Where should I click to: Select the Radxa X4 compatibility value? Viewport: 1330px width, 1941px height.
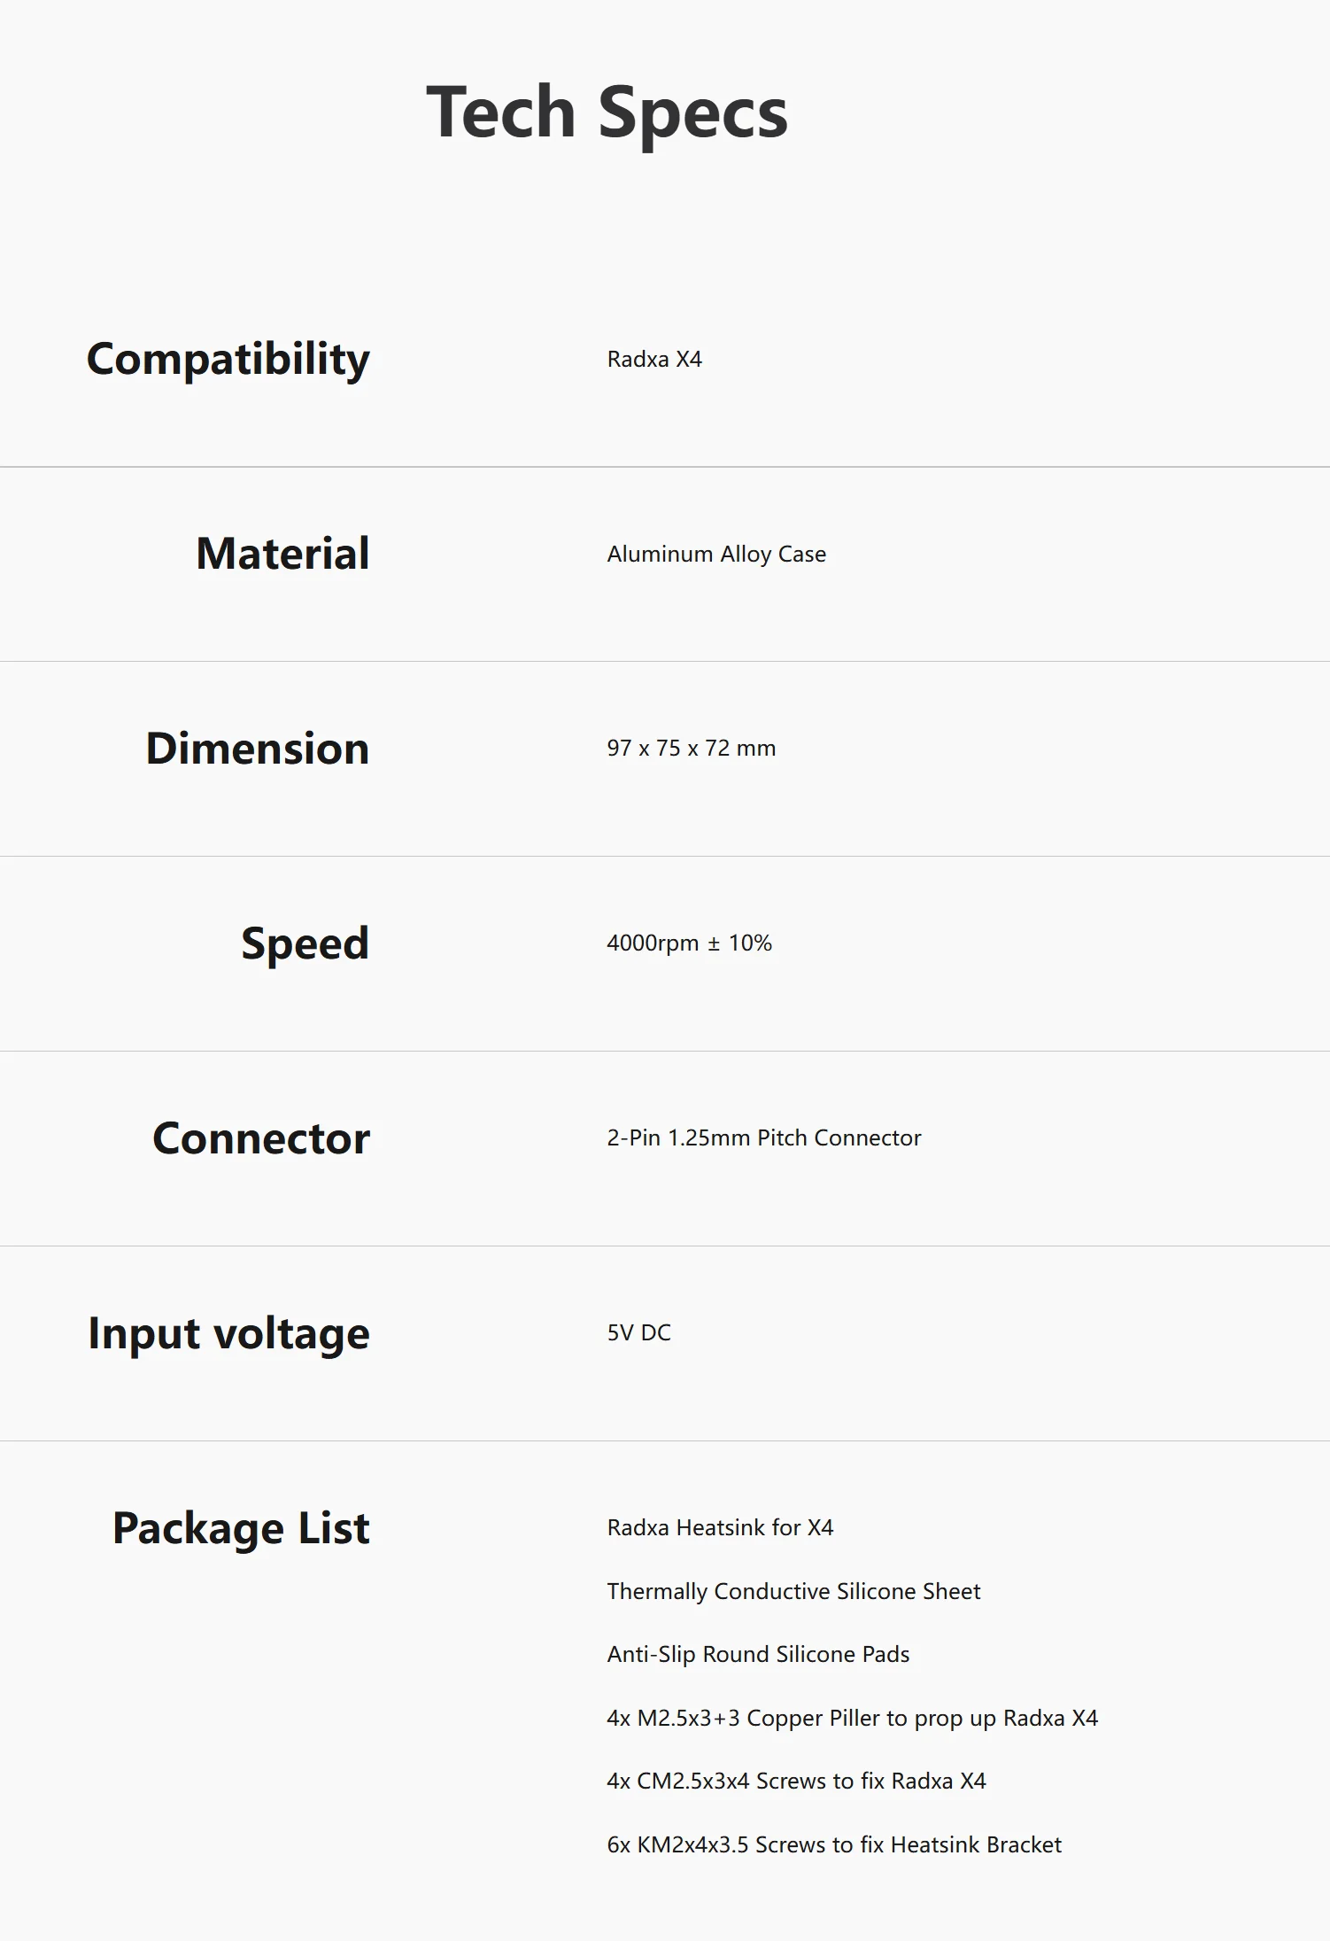coord(654,360)
